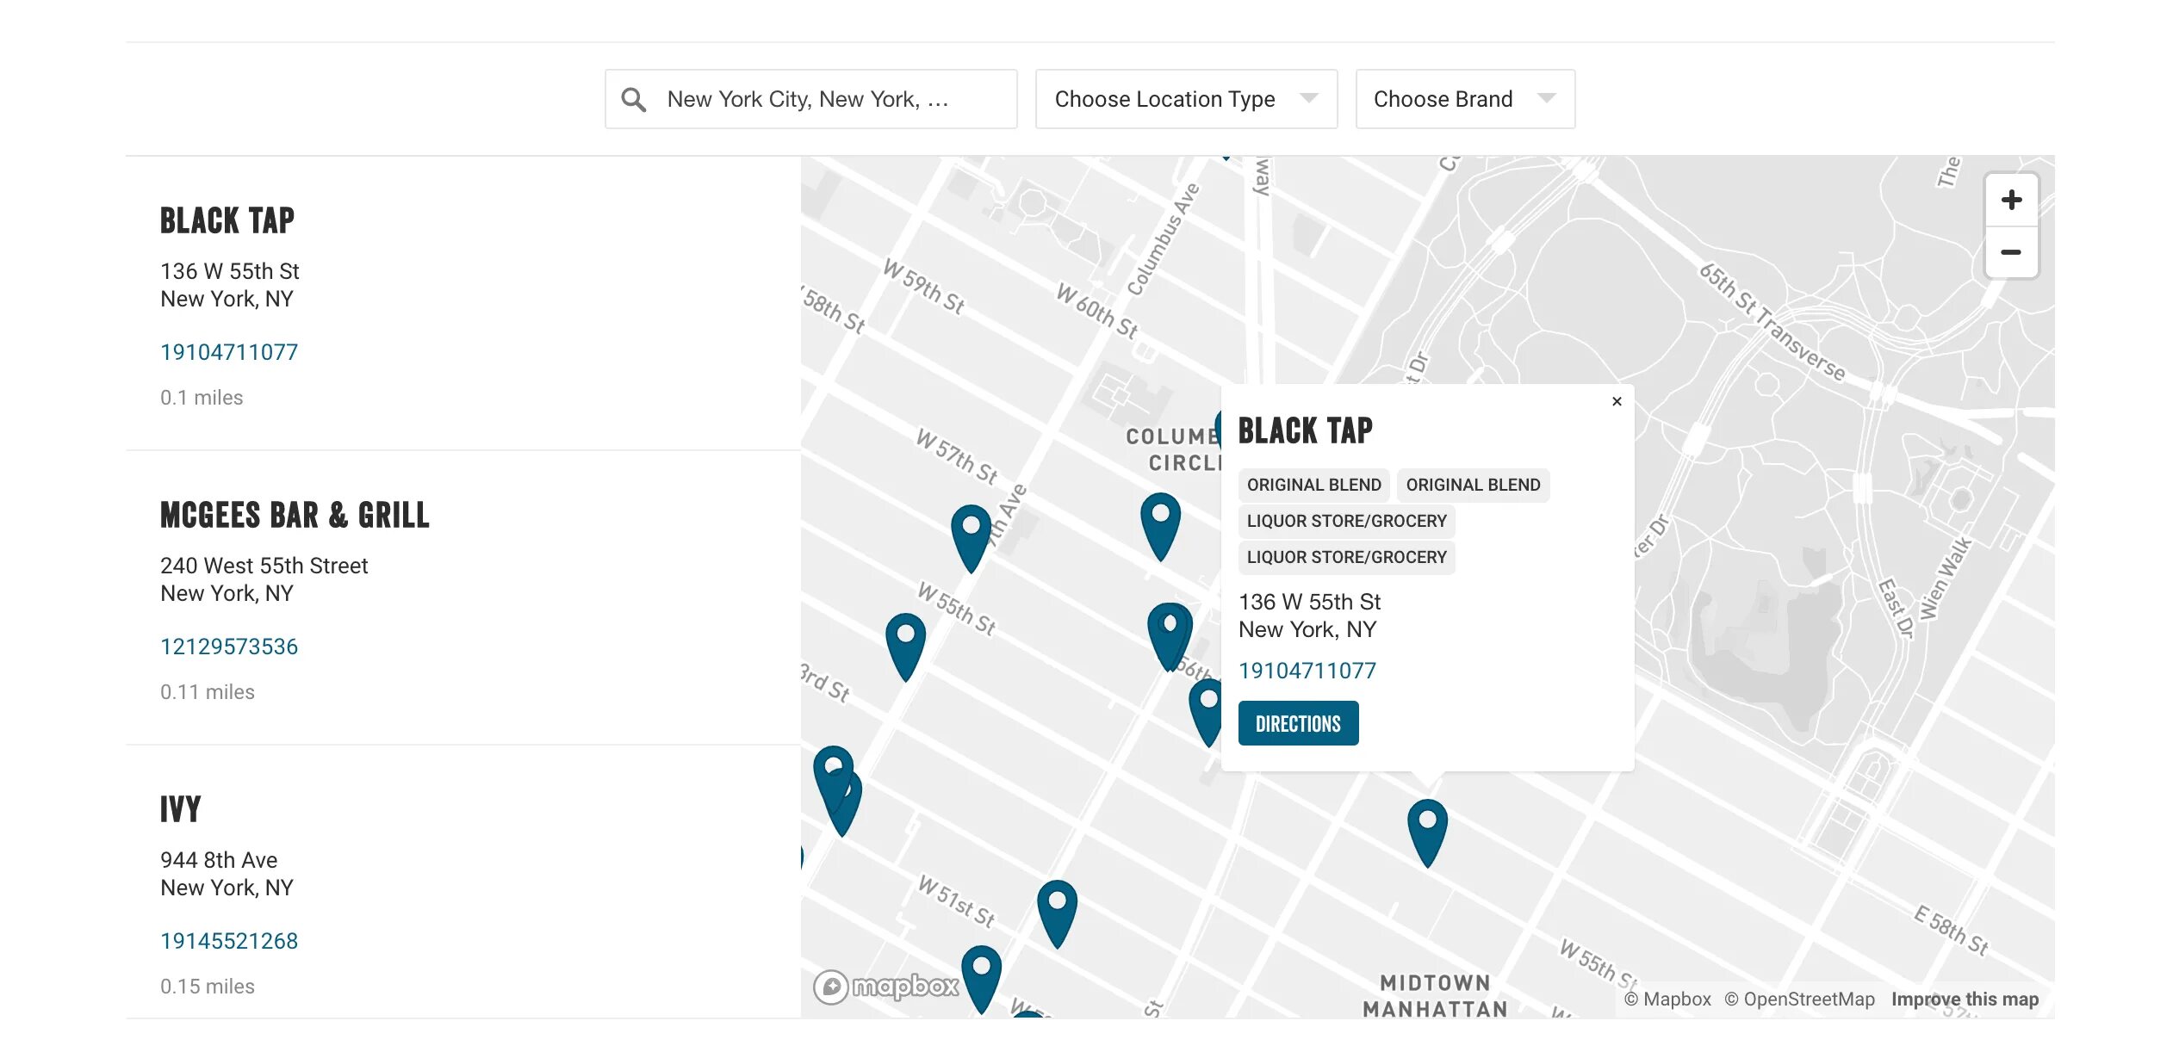Click the search magnifier icon
This screenshot has width=2179, height=1052.
pyautogui.click(x=634, y=100)
